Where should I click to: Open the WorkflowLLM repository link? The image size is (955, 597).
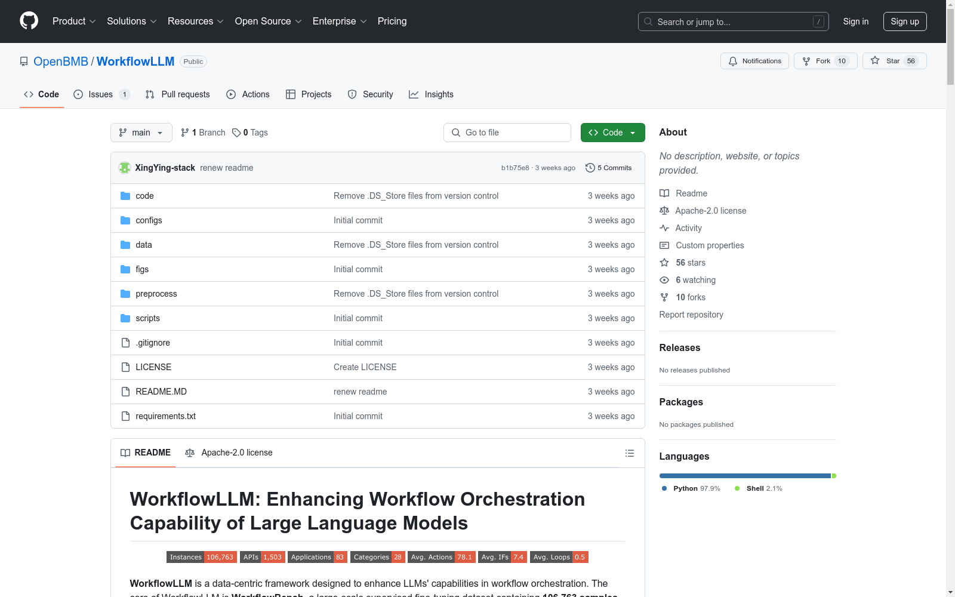coord(135,61)
